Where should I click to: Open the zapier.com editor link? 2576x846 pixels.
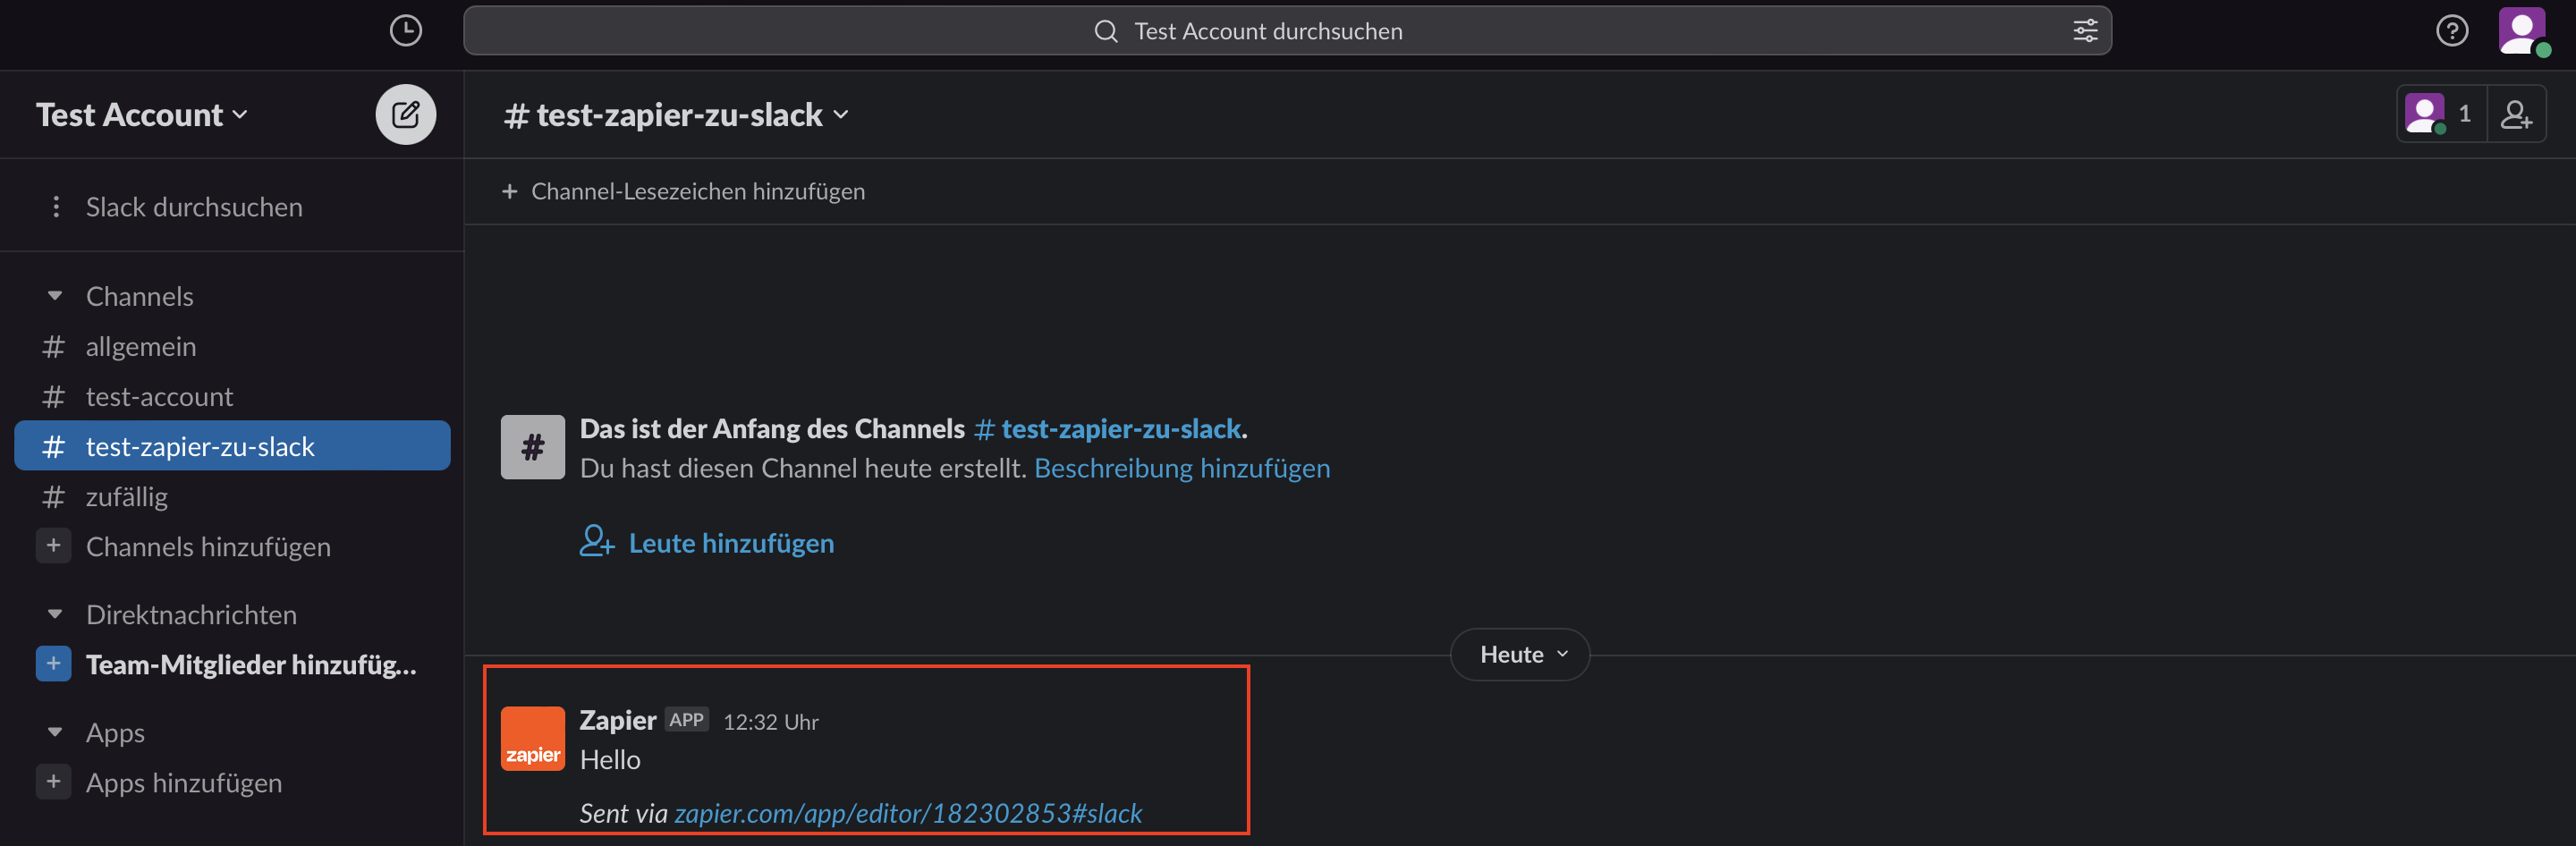click(x=907, y=813)
